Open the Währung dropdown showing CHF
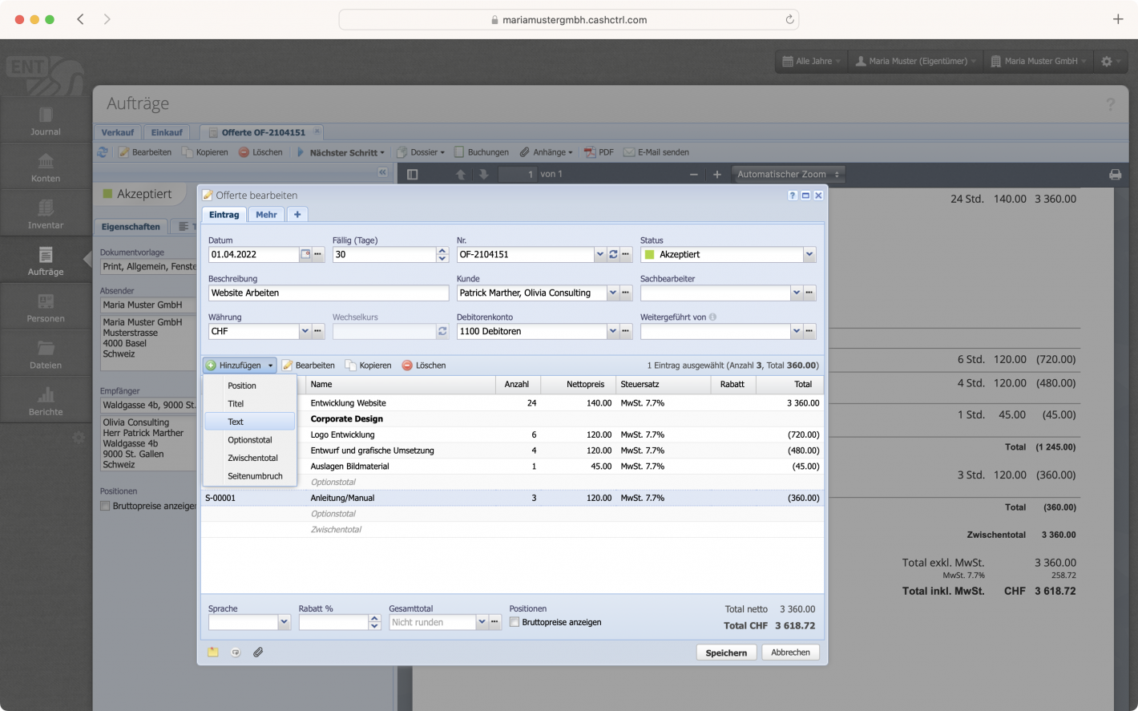This screenshot has width=1138, height=711. click(x=305, y=330)
